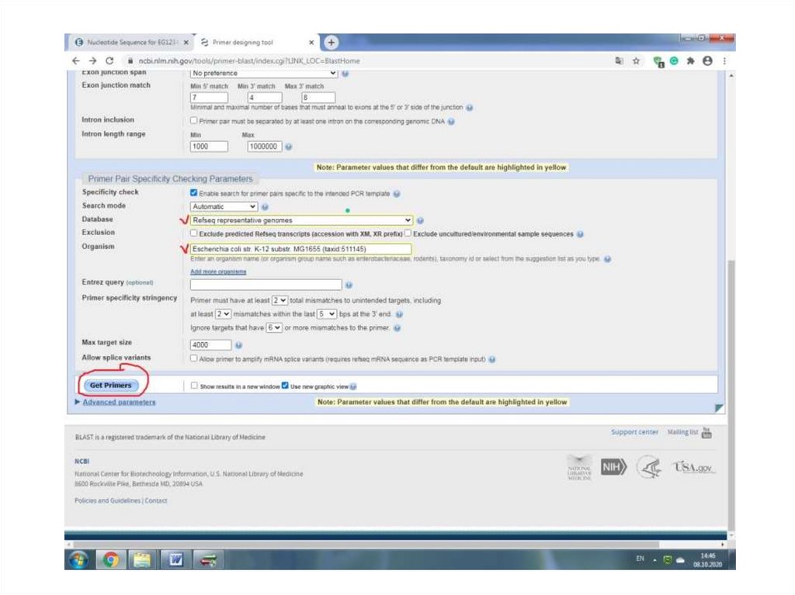Open Policies and Guidelines link
Viewport: 795px width, 595px height.
(x=107, y=500)
